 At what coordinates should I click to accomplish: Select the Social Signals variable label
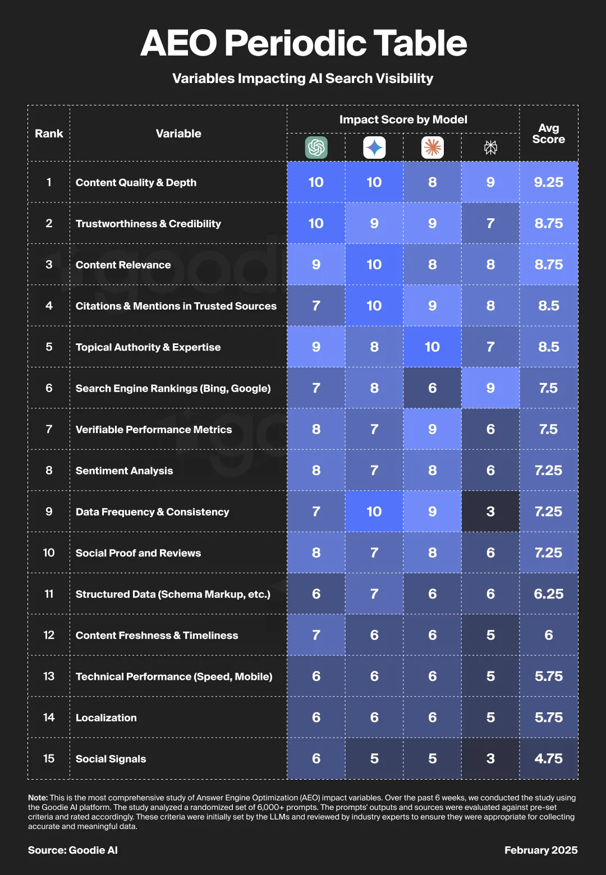pos(111,759)
